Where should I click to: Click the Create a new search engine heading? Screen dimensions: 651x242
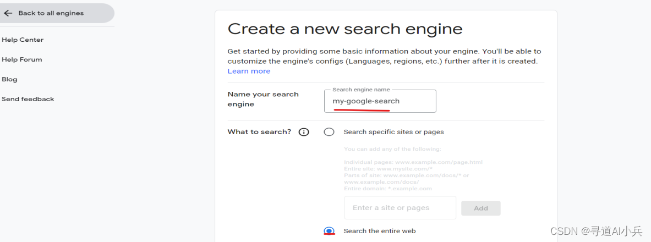tap(345, 29)
